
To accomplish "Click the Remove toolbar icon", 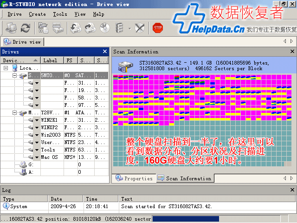I will tap(139, 27).
